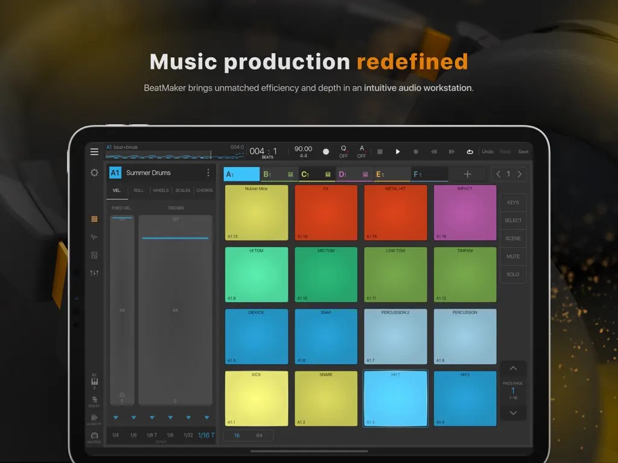The width and height of the screenshot is (618, 463).
Task: Toggle the SOLO pad mode
Action: pyautogui.click(x=513, y=274)
